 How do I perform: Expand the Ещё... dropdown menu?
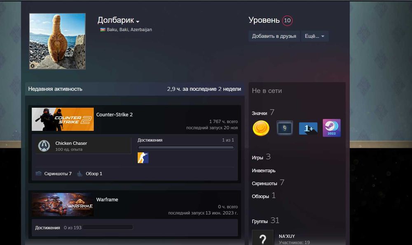314,36
